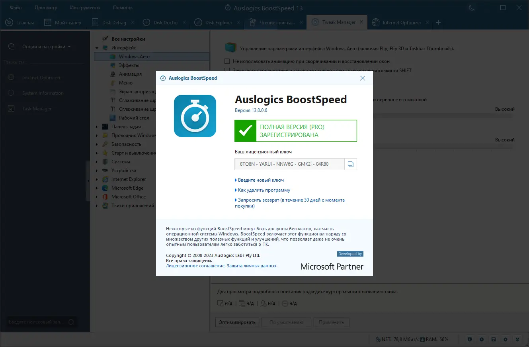Close the Internet Optimizer tab
Image resolution: width=529 pixels, height=347 pixels.
pyautogui.click(x=427, y=23)
